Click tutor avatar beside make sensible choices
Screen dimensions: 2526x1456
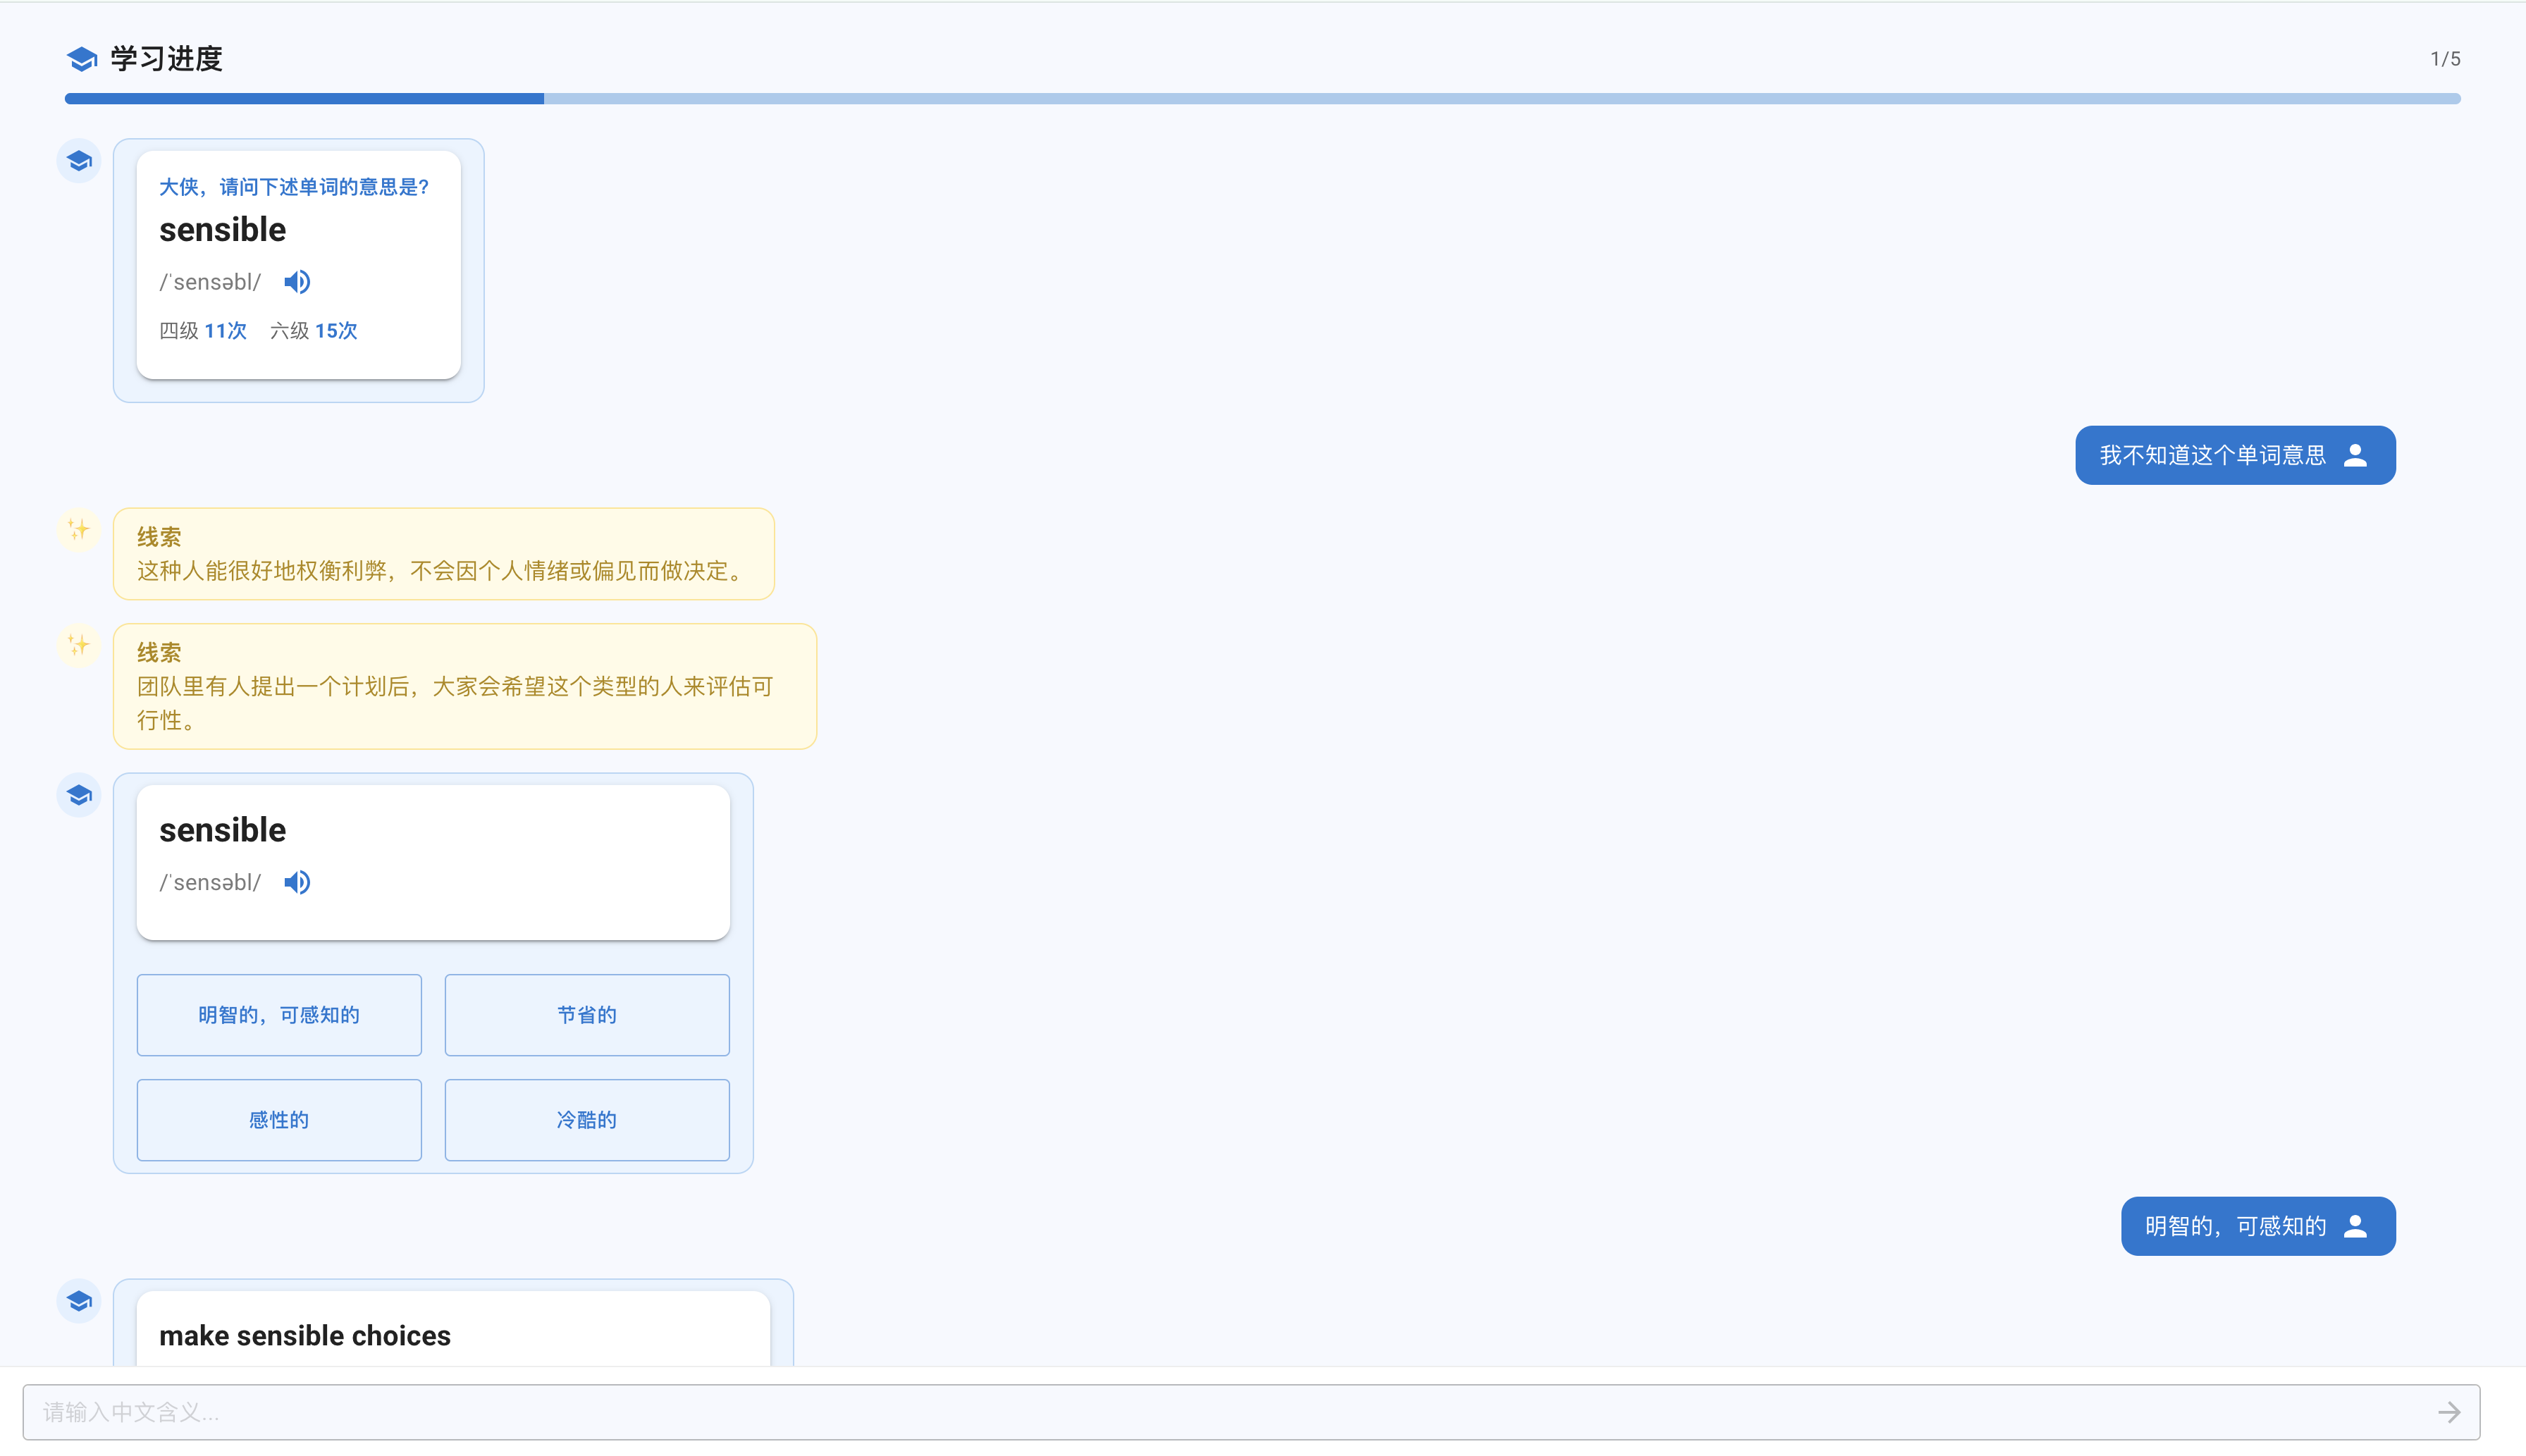79,1301
